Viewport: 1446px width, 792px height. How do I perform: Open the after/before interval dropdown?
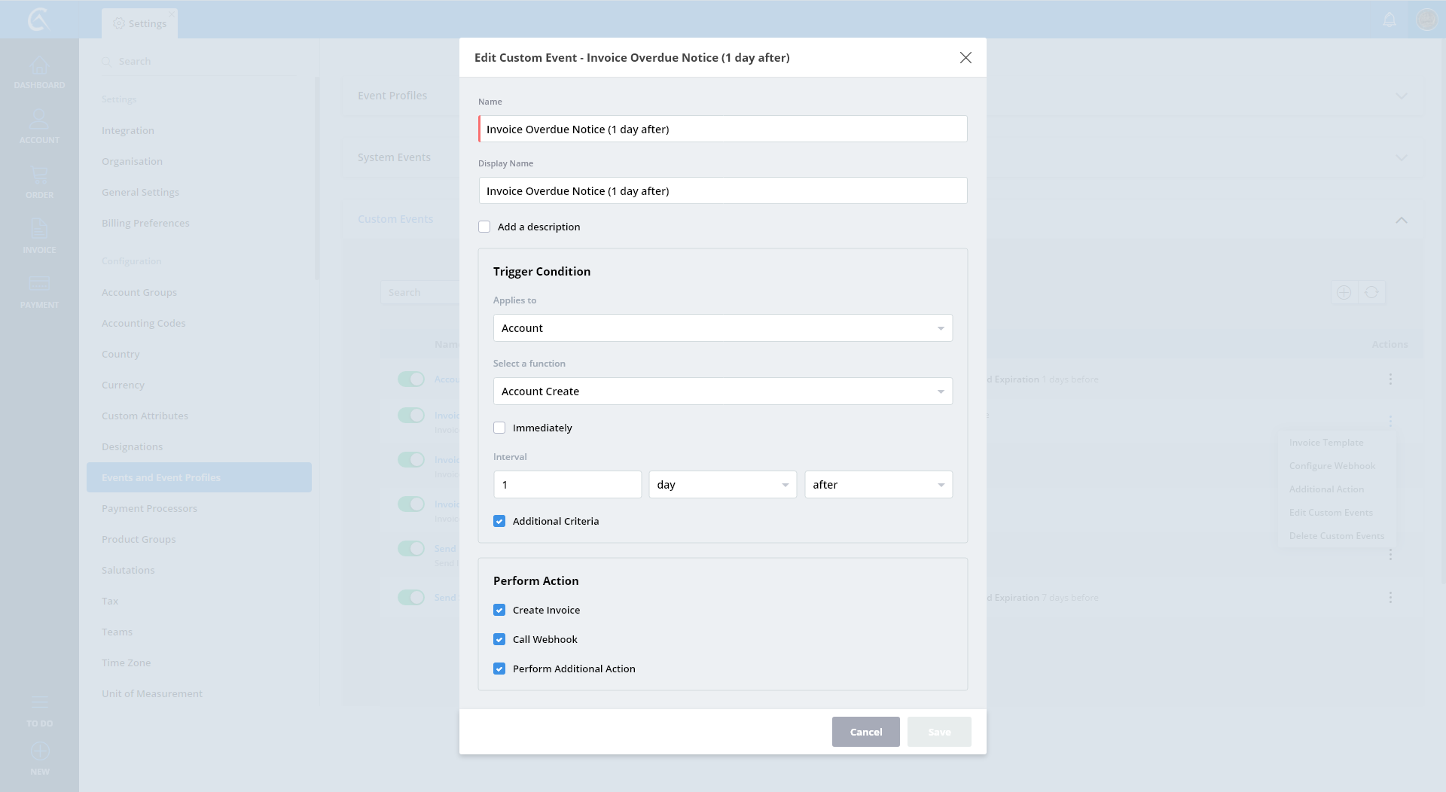(878, 485)
